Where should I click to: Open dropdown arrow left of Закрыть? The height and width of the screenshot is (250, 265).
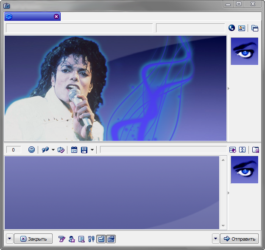point(10,239)
